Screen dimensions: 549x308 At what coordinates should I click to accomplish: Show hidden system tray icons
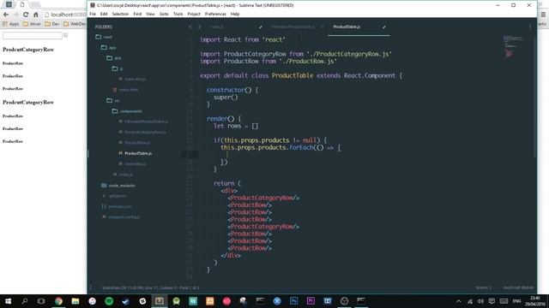(459, 301)
